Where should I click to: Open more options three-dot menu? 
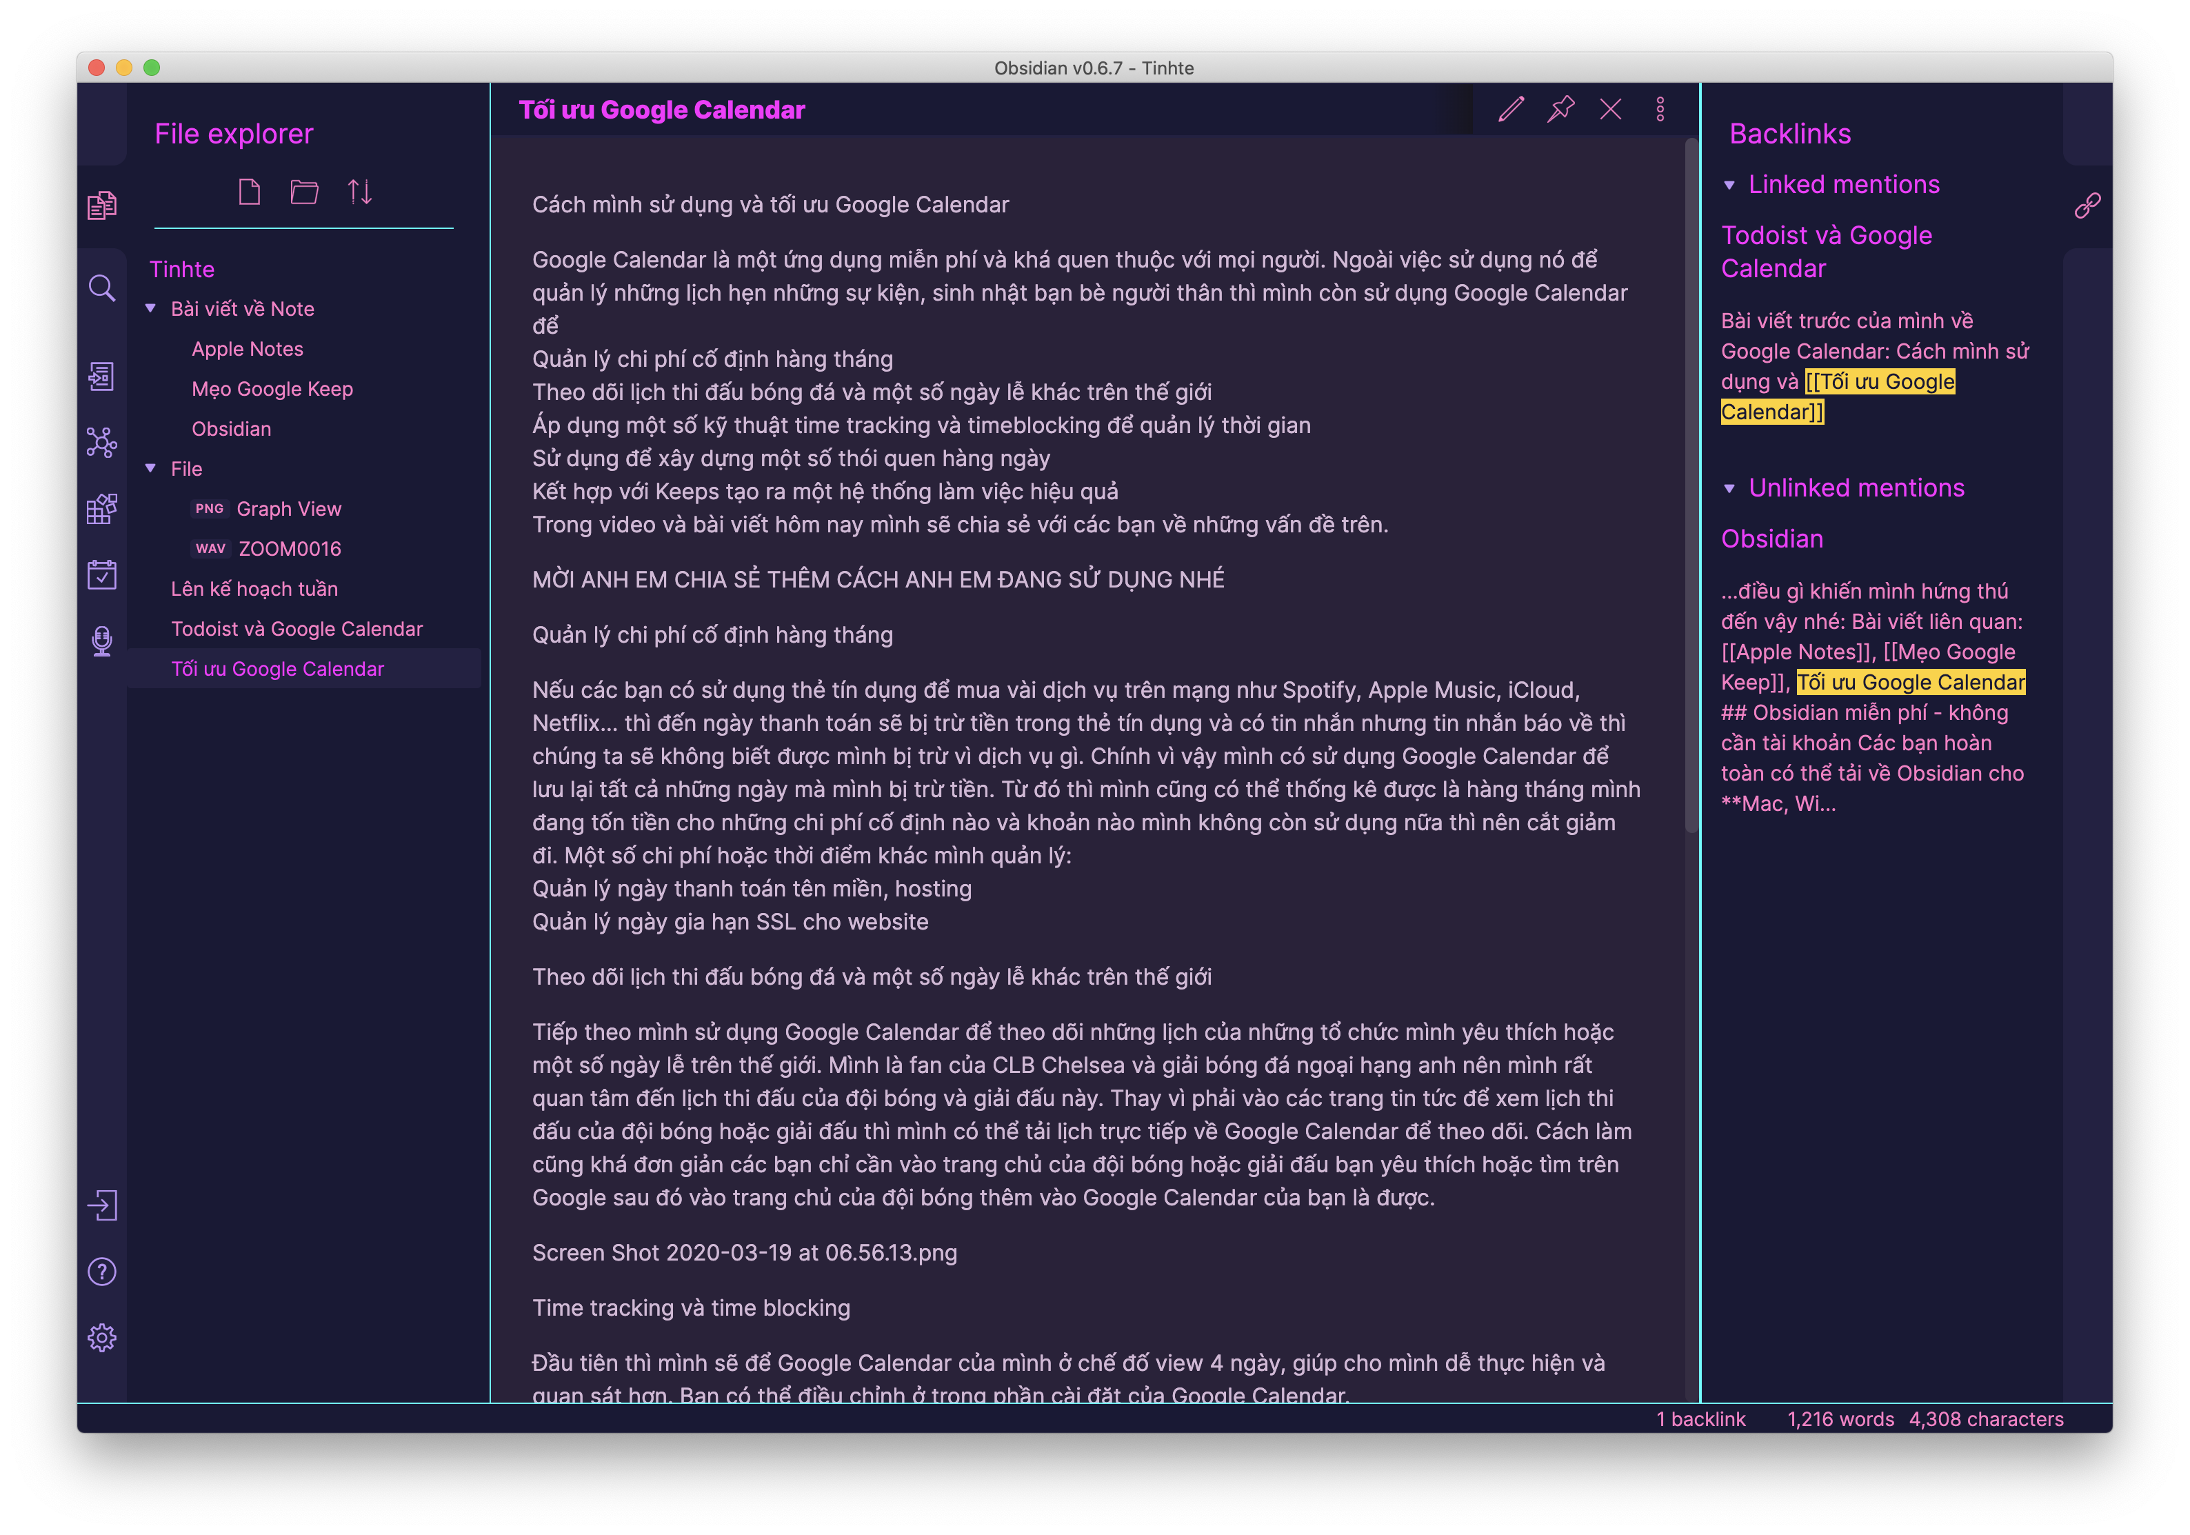coord(1660,110)
